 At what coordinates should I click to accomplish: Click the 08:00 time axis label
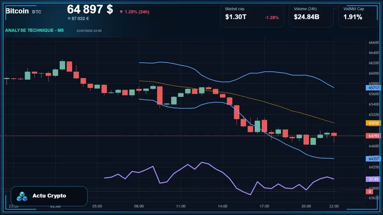coord(139,206)
